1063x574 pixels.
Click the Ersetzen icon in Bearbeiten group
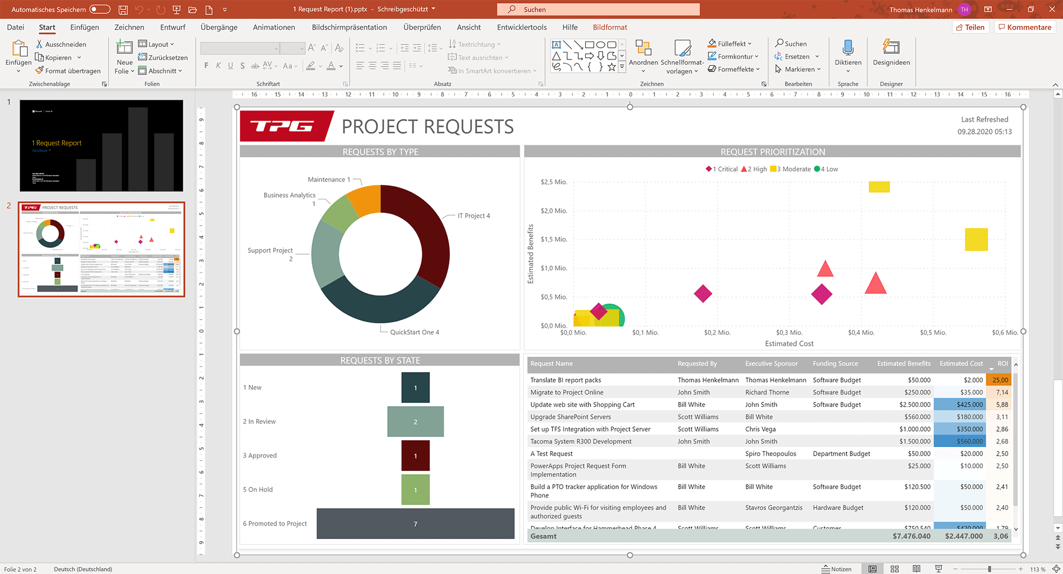pos(779,56)
